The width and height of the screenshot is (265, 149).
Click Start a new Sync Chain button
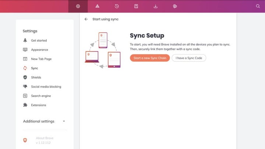(x=149, y=58)
